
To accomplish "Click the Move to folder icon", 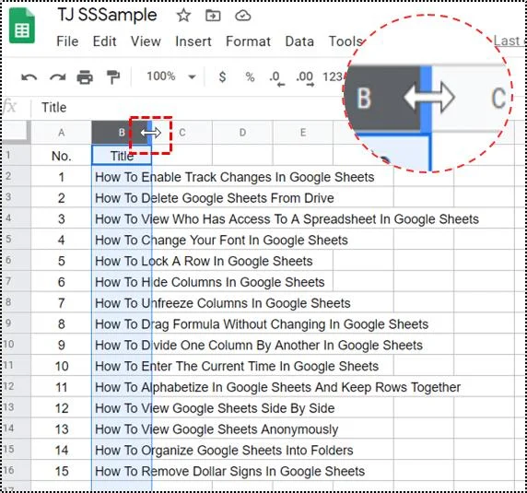I will 213,16.
